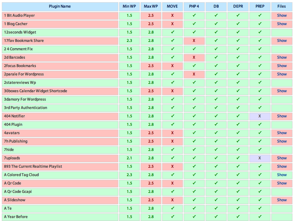Viewport: 295px width, 221px height.
Task: Click the MOVE red X for A Slideshow
Action: 172,200
